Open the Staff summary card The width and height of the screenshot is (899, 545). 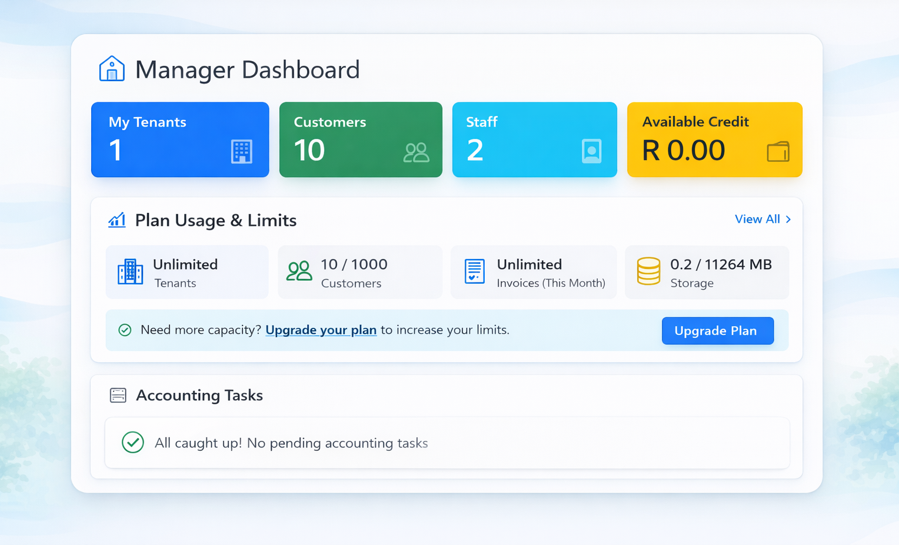(x=534, y=139)
